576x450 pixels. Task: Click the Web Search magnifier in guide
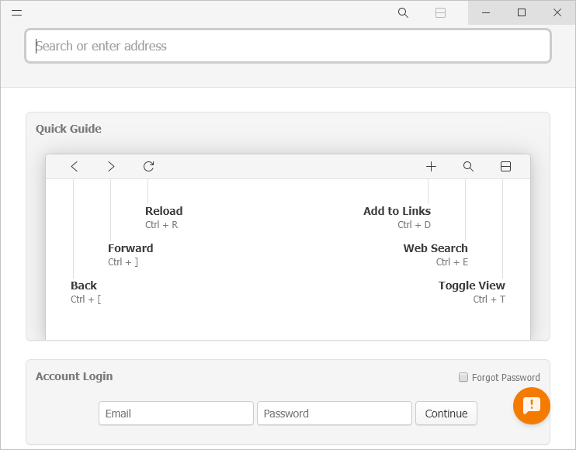pos(468,166)
